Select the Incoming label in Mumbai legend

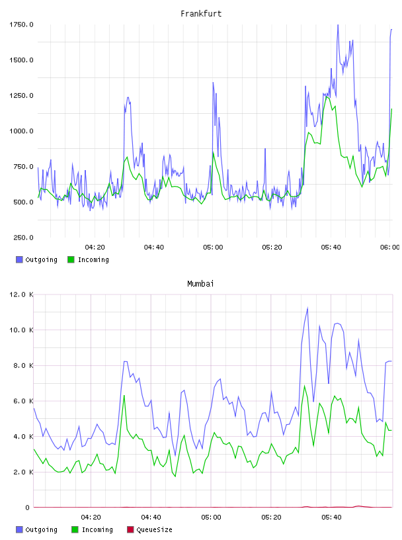(97, 530)
